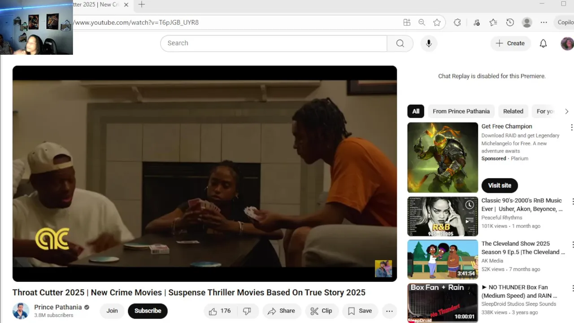Open YouTube notifications bell
This screenshot has width=574, height=323.
(x=543, y=43)
